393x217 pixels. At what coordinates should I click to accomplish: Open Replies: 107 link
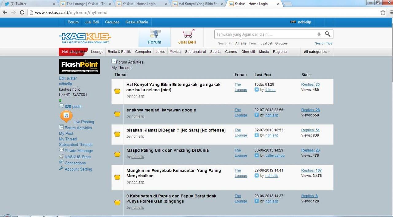click(311, 170)
